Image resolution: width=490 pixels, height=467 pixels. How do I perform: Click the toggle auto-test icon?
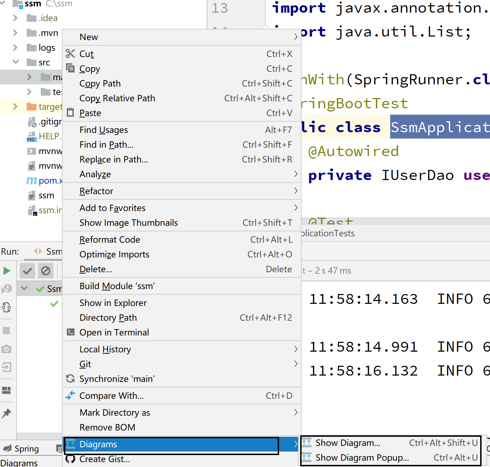(6, 307)
